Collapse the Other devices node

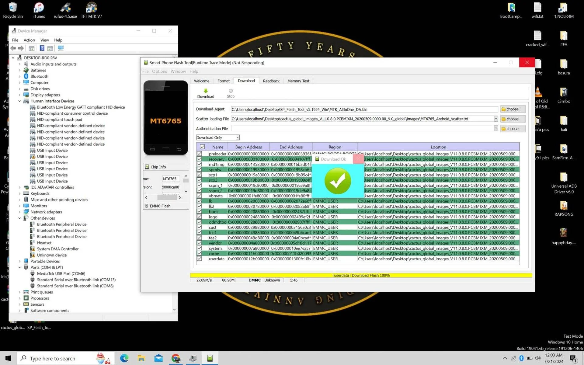[19, 218]
